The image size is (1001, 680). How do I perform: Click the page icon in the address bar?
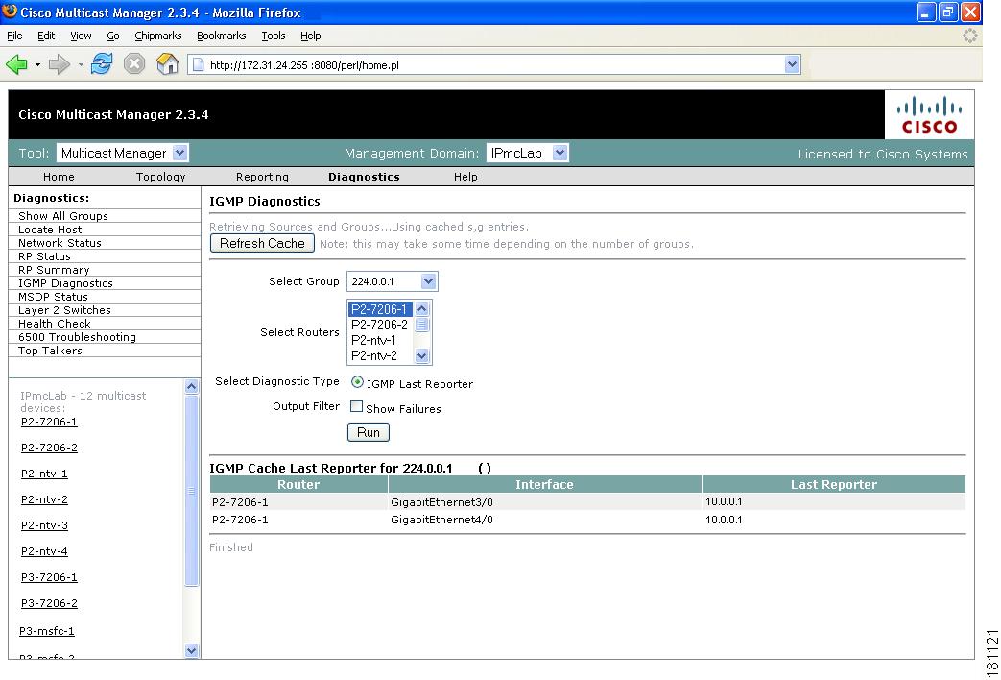[199, 64]
